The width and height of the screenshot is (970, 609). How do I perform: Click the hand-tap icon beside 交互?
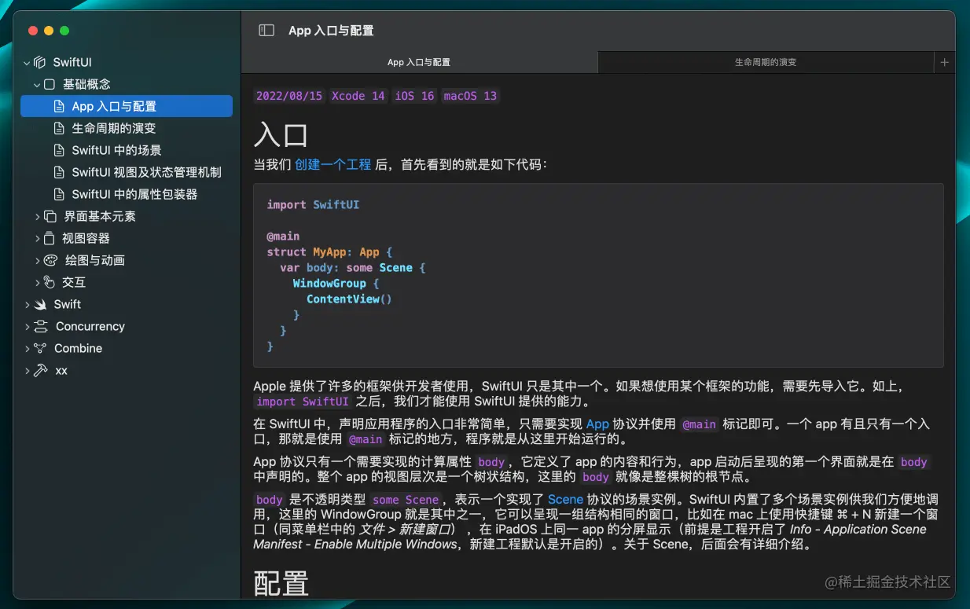click(x=50, y=282)
